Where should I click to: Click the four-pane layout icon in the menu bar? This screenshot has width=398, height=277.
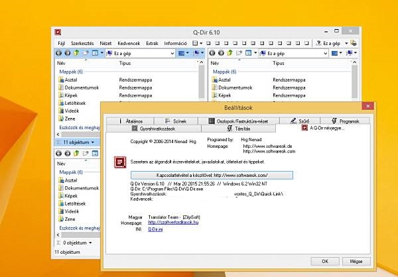(195, 43)
